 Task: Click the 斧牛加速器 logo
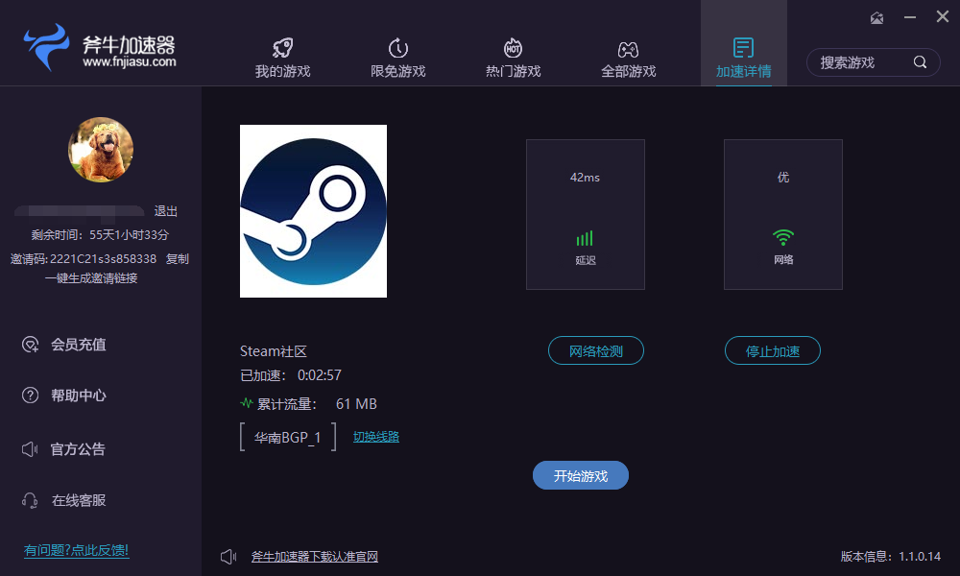(101, 46)
